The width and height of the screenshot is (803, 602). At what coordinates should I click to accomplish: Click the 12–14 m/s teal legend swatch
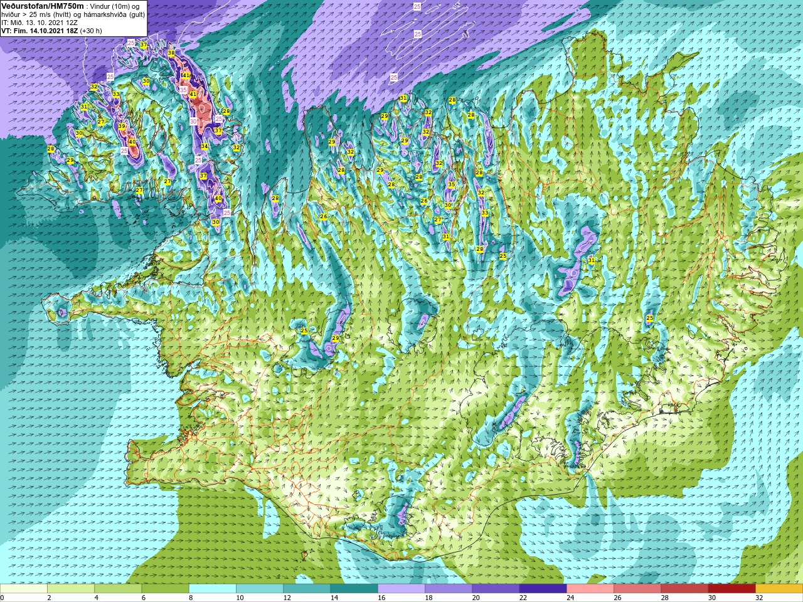click(307, 589)
